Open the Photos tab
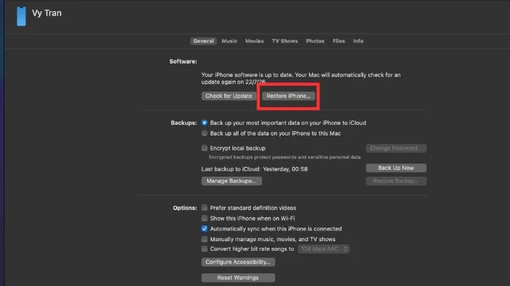This screenshot has height=286, width=510. click(315, 41)
